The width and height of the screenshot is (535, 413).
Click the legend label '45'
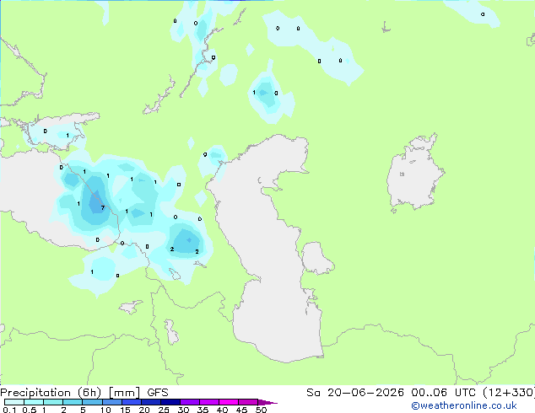pos(241,410)
